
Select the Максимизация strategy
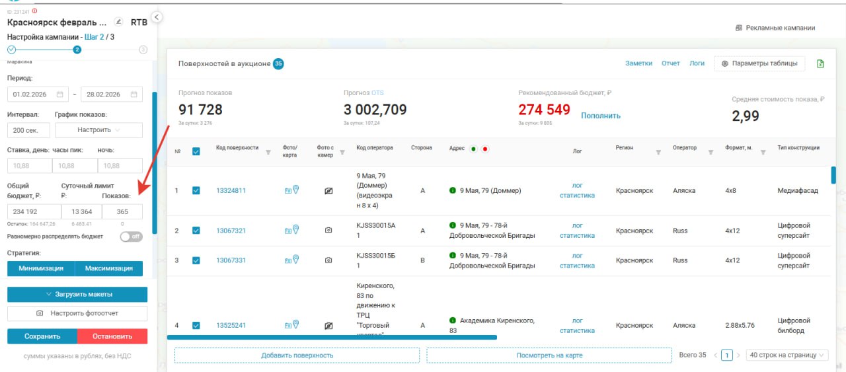click(x=109, y=268)
